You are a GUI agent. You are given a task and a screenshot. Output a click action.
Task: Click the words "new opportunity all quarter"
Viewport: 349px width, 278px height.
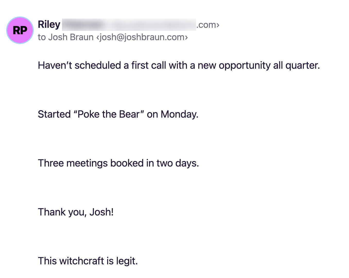(258, 66)
